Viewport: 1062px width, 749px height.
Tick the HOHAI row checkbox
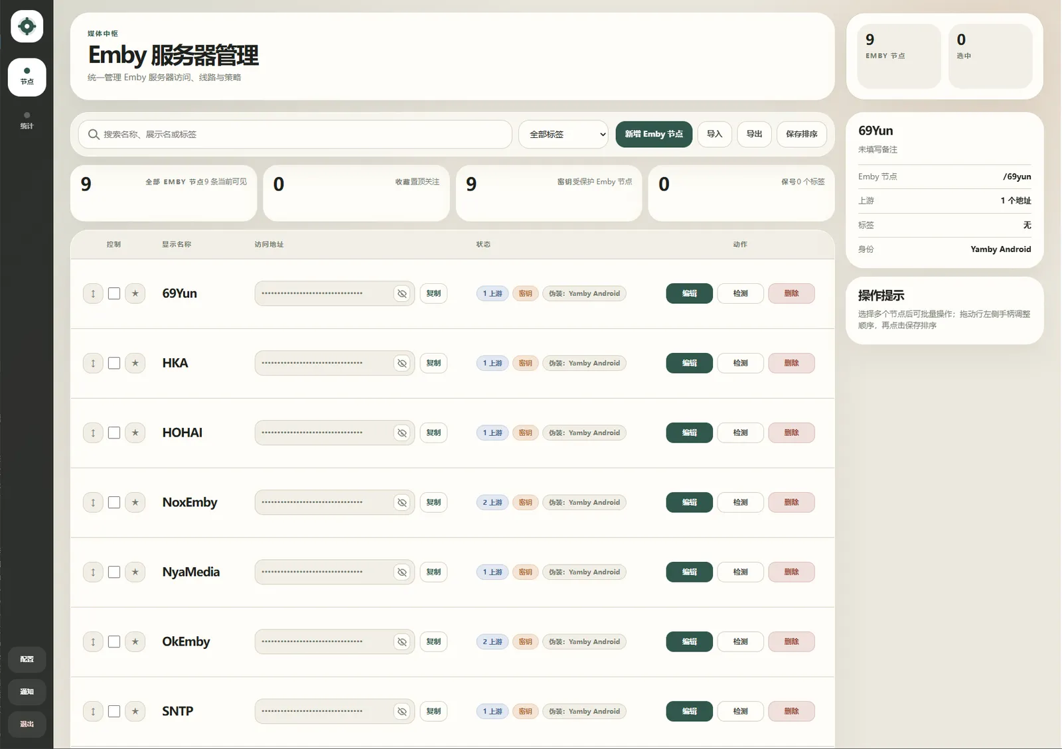(114, 433)
